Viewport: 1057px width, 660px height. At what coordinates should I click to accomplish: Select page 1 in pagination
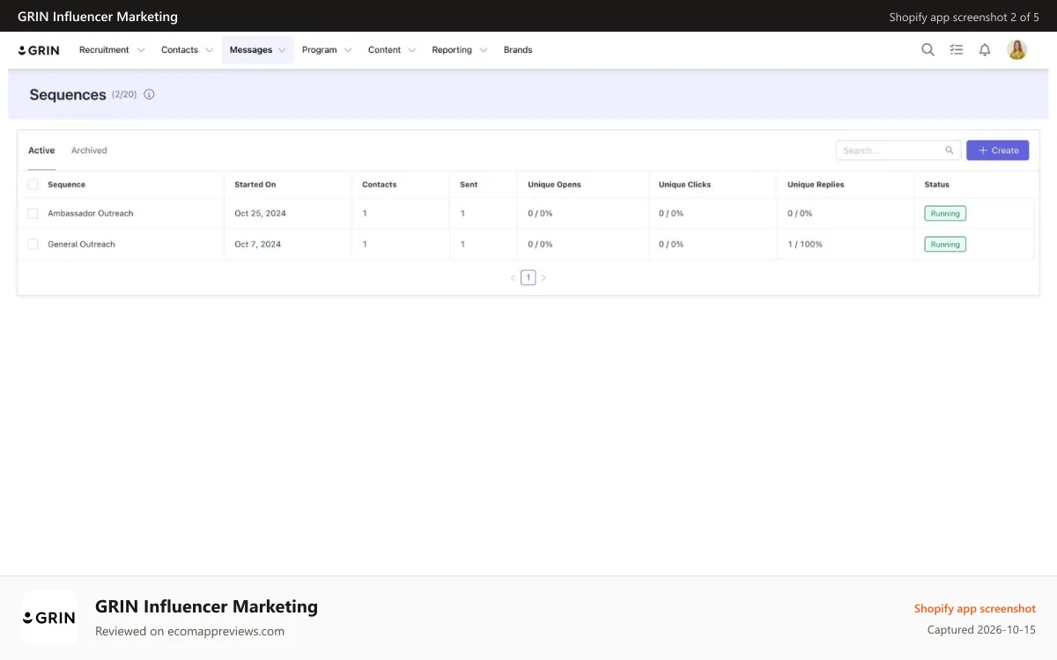(x=528, y=278)
